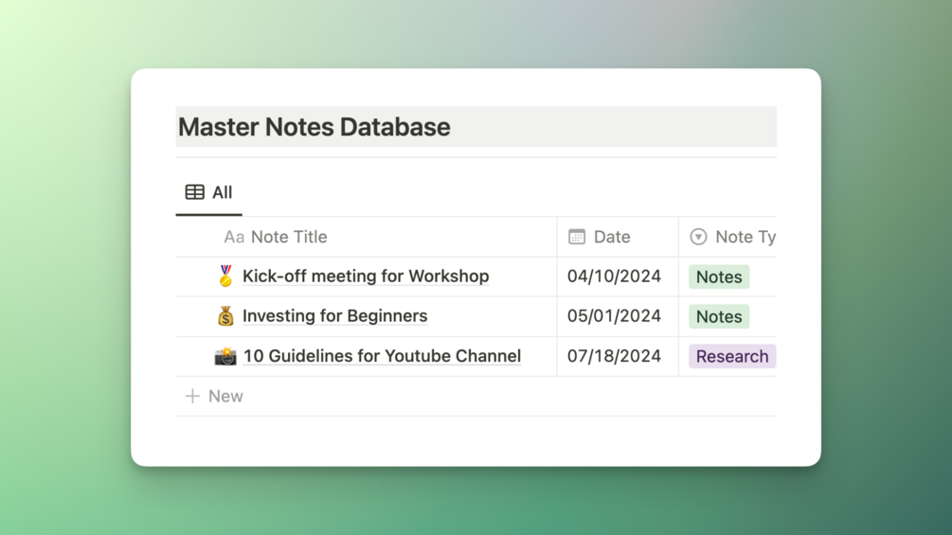Open the Note Title column header menu
The width and height of the screenshot is (952, 535).
click(x=289, y=237)
